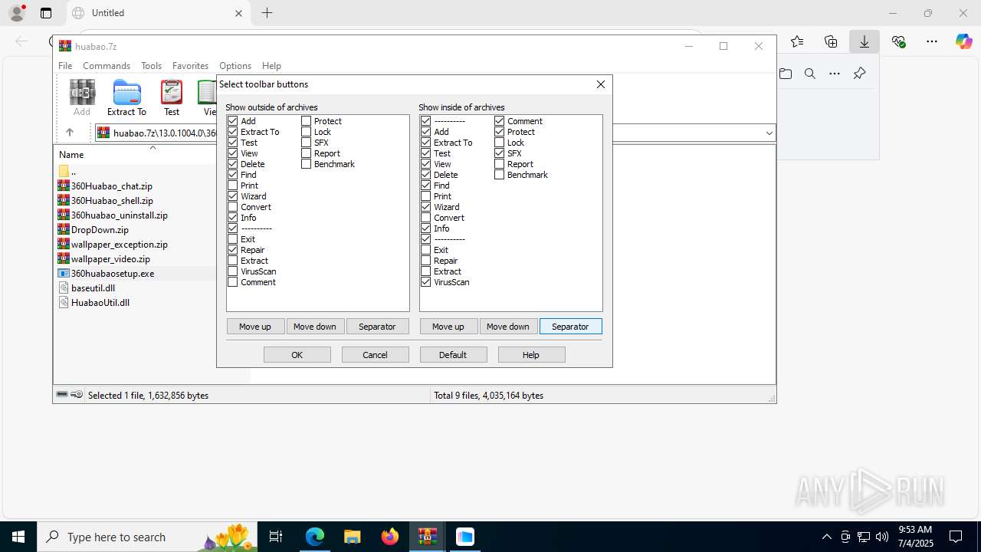Select 360huabao_uninstall.zip file
Image resolution: width=981 pixels, height=552 pixels.
120,215
